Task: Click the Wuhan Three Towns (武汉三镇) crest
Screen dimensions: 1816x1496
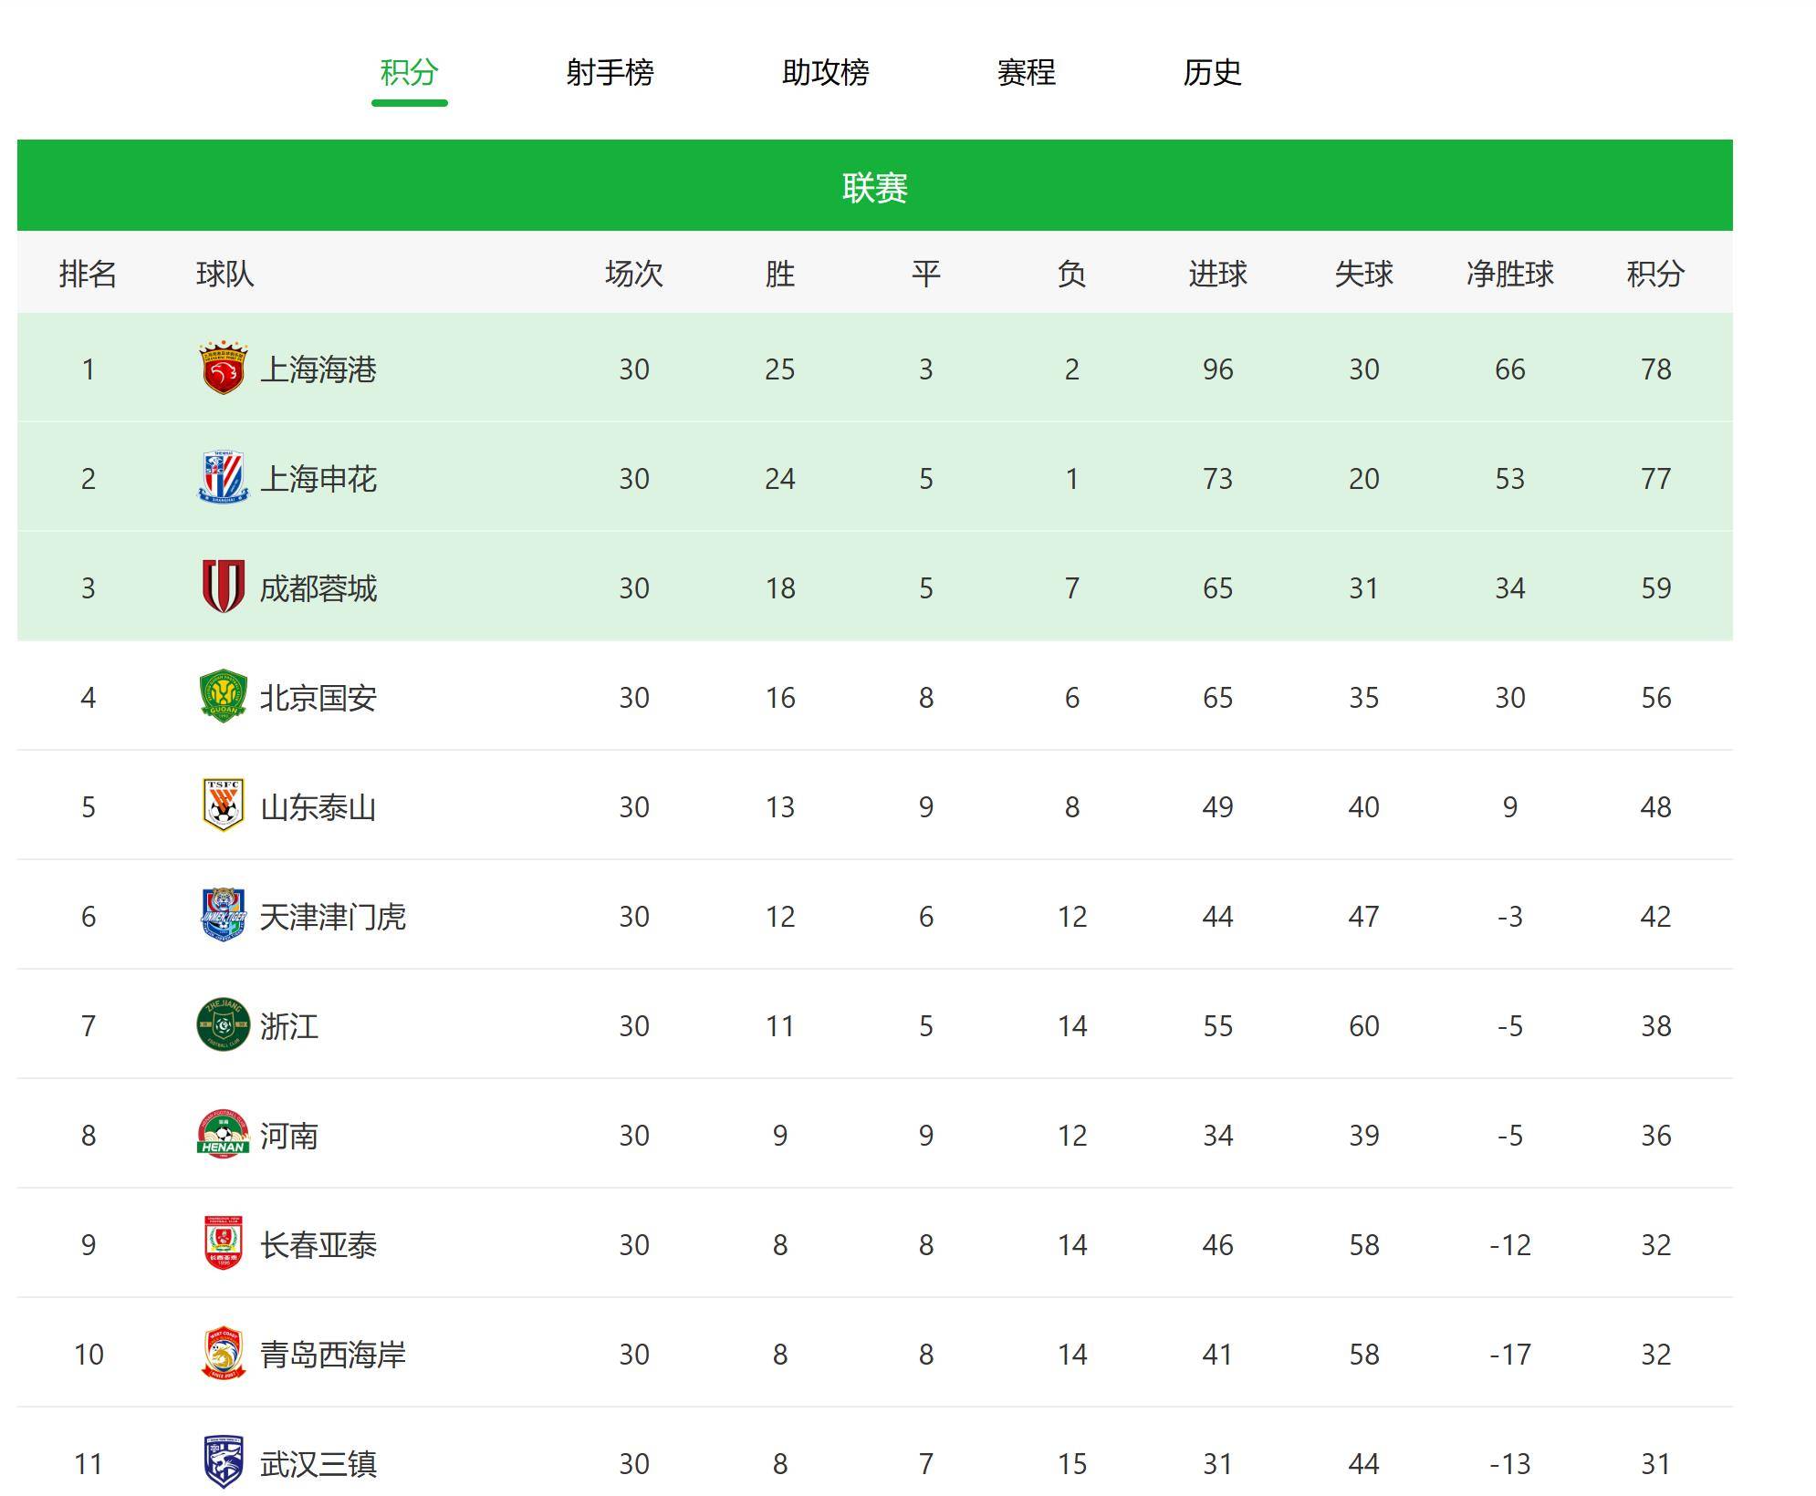Action: [x=223, y=1462]
